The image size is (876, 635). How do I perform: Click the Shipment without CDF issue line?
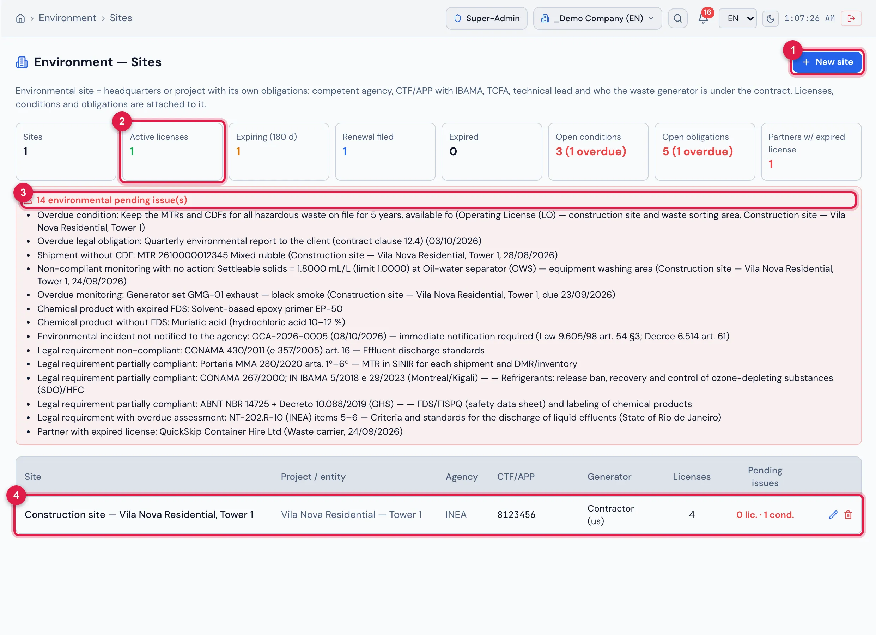[x=297, y=255]
